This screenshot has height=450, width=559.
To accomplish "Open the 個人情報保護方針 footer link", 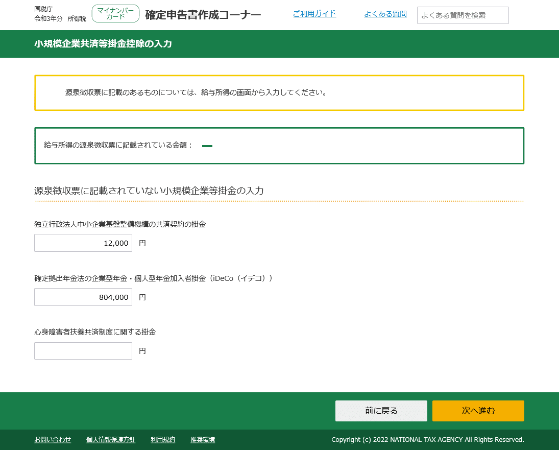I will [x=111, y=439].
